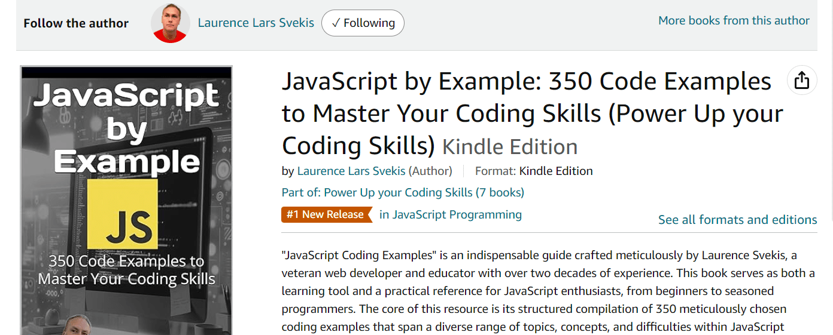
Task: Open See all formats and editions
Action: coord(738,220)
